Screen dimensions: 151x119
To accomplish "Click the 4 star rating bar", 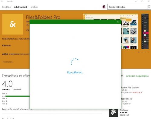I will (x=18, y=96).
